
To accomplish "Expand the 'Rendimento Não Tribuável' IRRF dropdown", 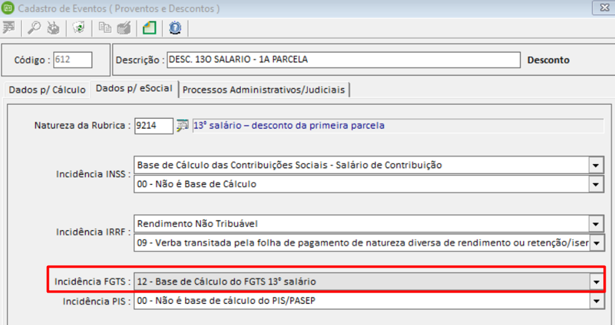I will (x=596, y=224).
